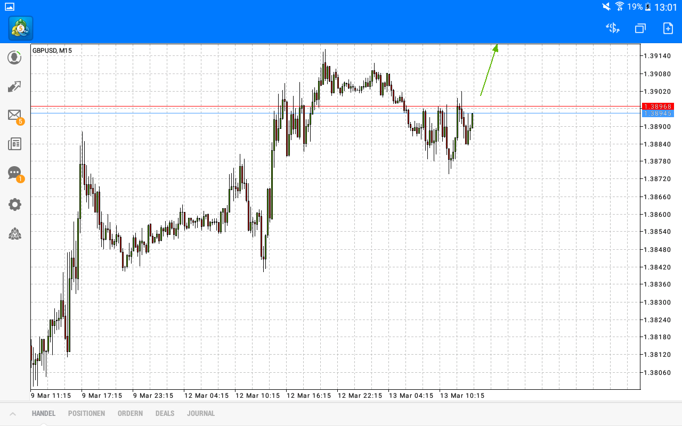Open the currency trade icon in toolbar
The height and width of the screenshot is (426, 682).
pyautogui.click(x=612, y=28)
